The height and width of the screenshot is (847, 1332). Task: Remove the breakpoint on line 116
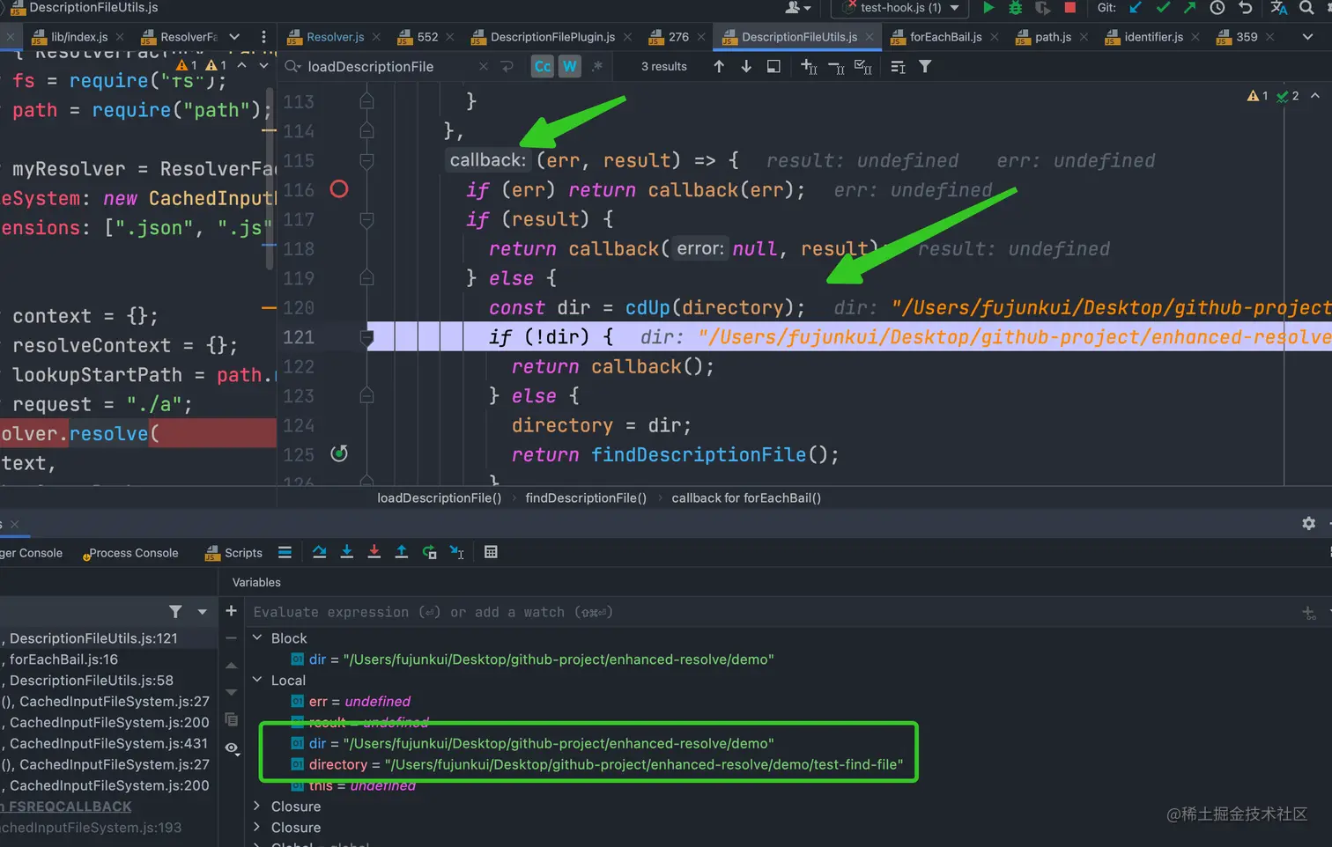pos(339,189)
